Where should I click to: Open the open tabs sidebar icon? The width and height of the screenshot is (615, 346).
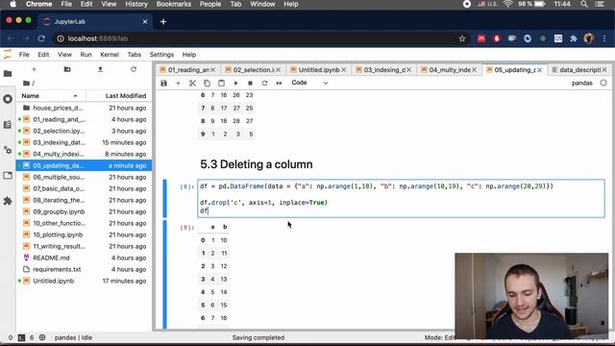coord(8,175)
